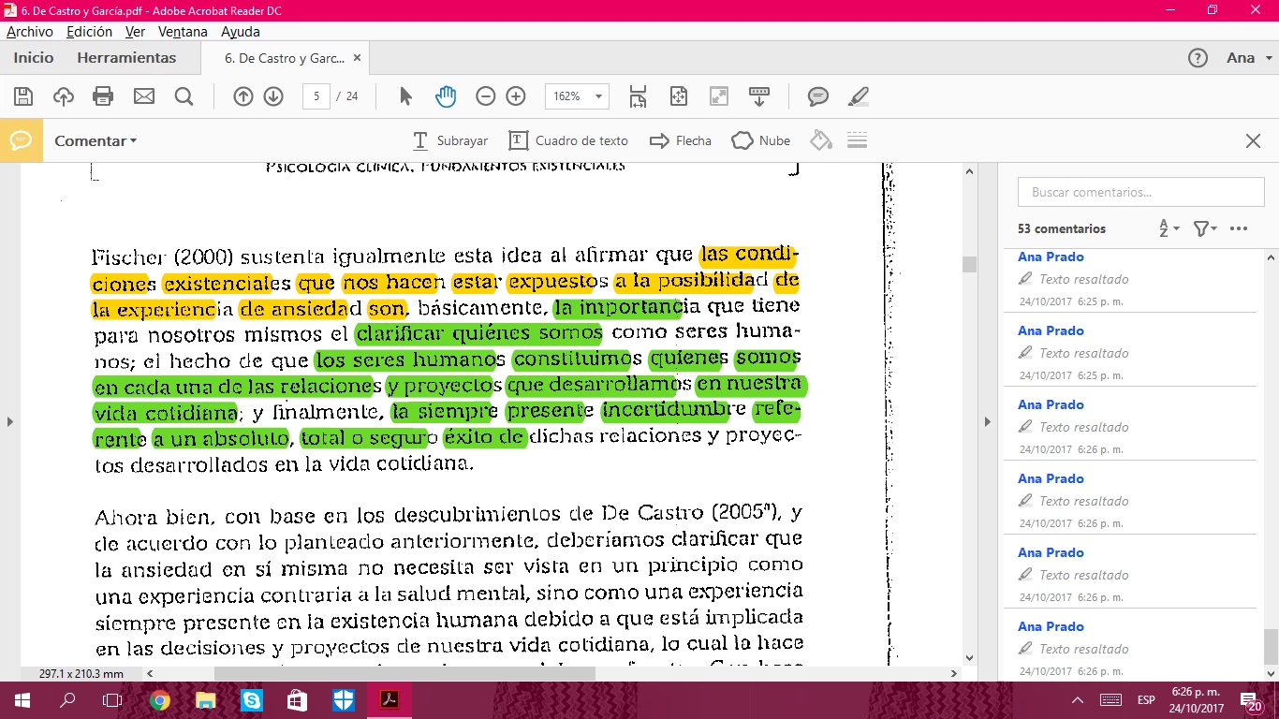Image resolution: width=1279 pixels, height=719 pixels.
Task: Open Chrome from the Windows taskbar
Action: coord(160,700)
